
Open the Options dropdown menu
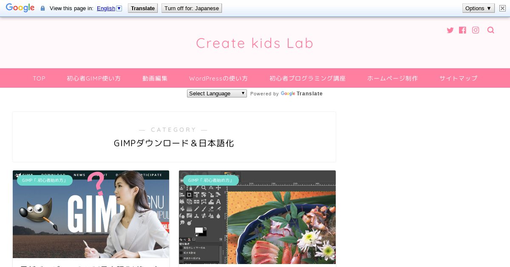(x=479, y=8)
